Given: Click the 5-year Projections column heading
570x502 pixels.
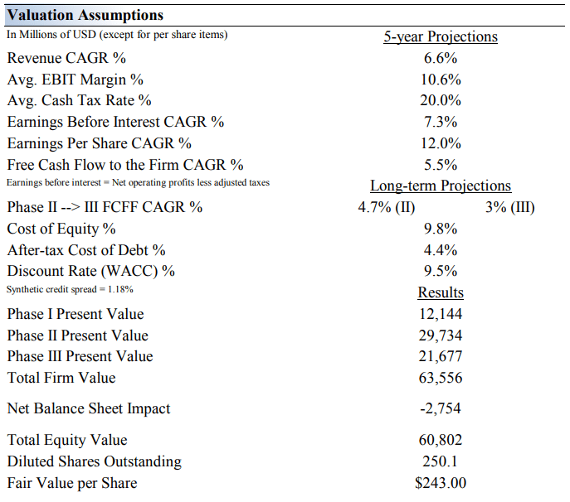Looking at the screenshot, I should pyautogui.click(x=440, y=36).
